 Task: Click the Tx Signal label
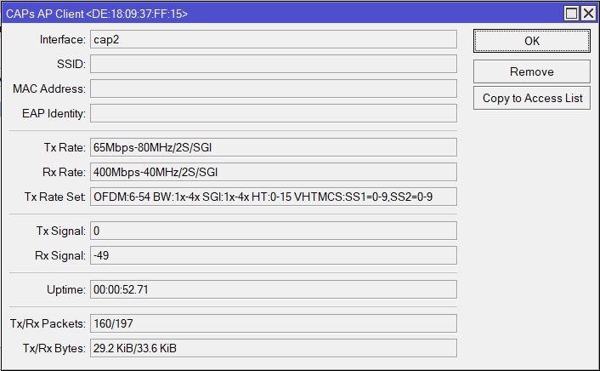[61, 231]
